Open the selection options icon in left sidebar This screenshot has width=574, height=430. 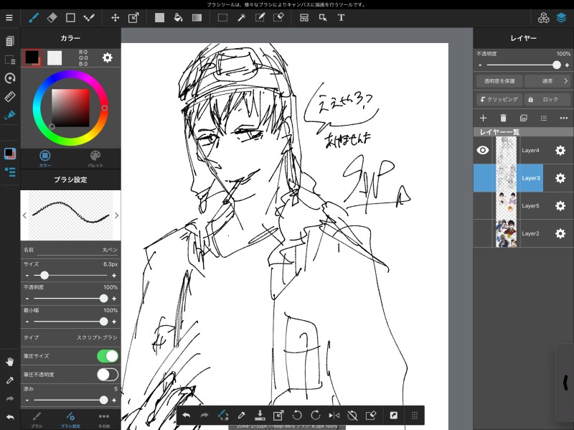[x=10, y=60]
